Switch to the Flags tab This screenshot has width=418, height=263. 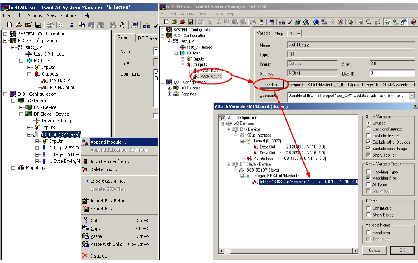pyautogui.click(x=279, y=33)
